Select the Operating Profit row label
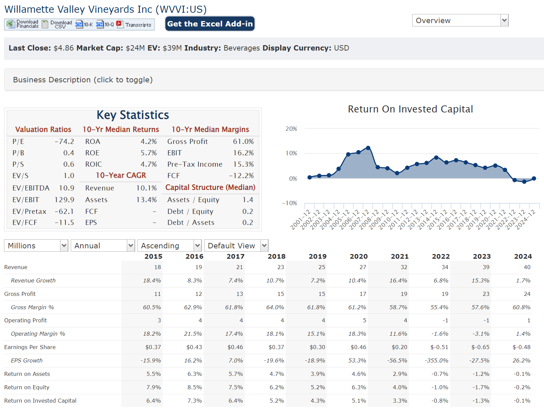This screenshot has height=413, width=544. coord(25,320)
